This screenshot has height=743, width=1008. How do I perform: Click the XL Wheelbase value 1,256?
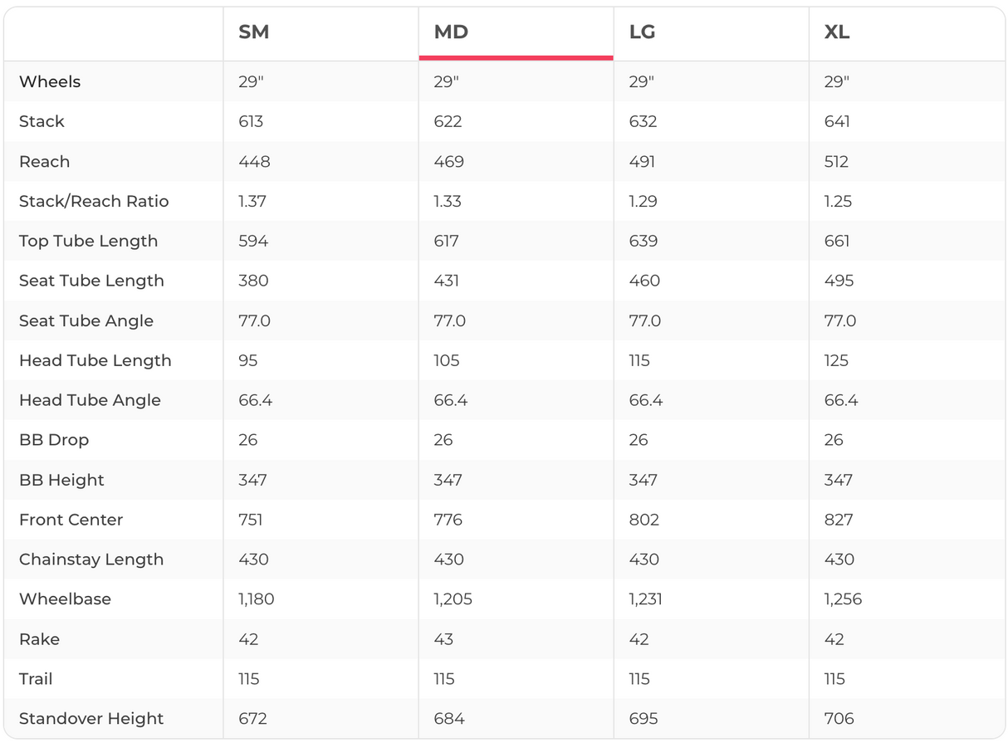[x=843, y=599]
